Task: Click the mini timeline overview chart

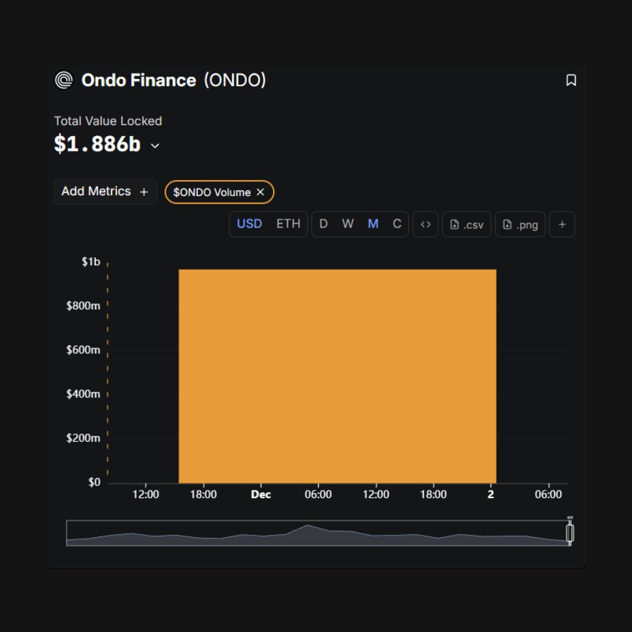Action: (x=318, y=533)
